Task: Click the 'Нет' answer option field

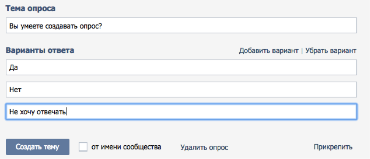Action: click(182, 90)
